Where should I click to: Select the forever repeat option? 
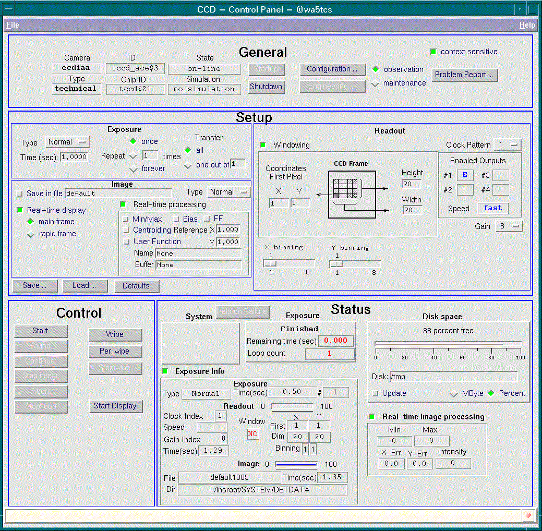(x=133, y=168)
